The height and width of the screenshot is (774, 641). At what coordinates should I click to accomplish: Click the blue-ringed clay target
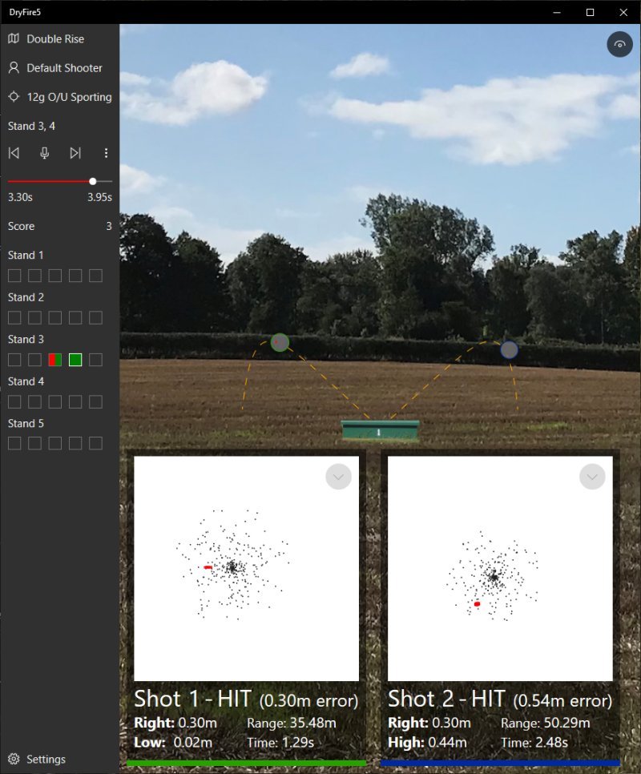pyautogui.click(x=509, y=349)
